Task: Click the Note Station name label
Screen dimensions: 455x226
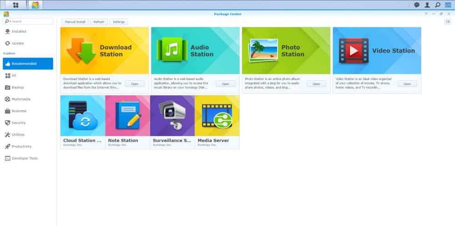Action: [123, 140]
